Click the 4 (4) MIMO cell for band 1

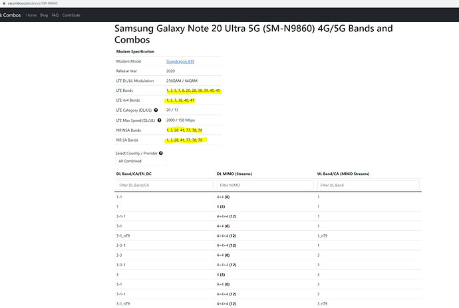pyautogui.click(x=221, y=206)
